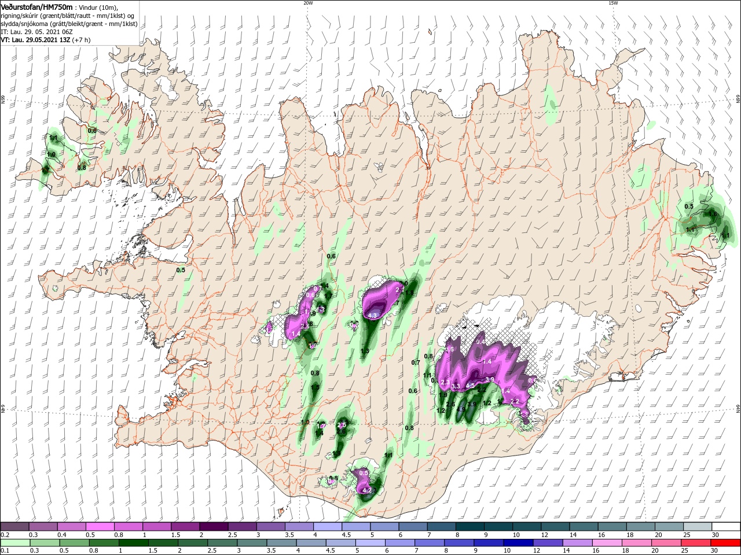The width and height of the screenshot is (741, 555).
Task: Click the 0.2 label starting the upper scale
Action: [4, 535]
